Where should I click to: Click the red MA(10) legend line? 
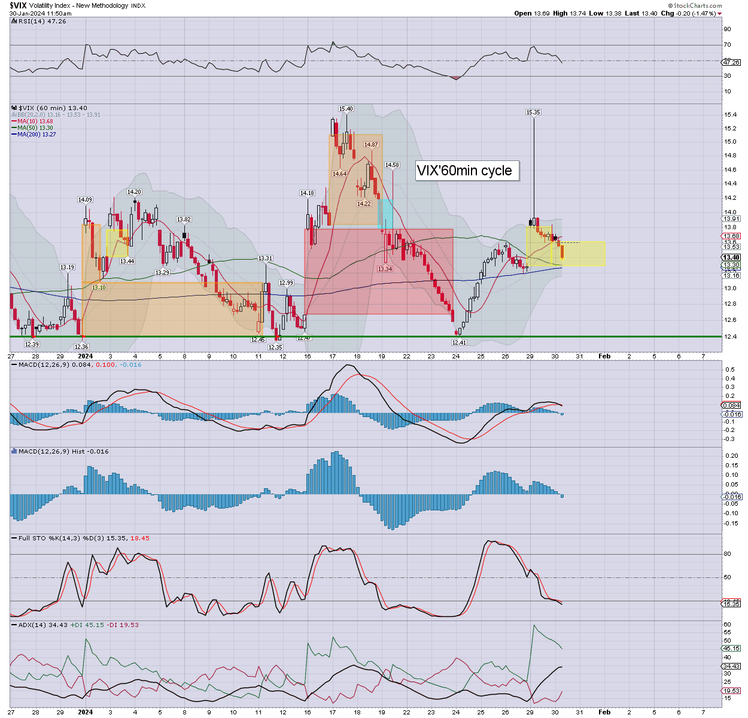point(14,121)
